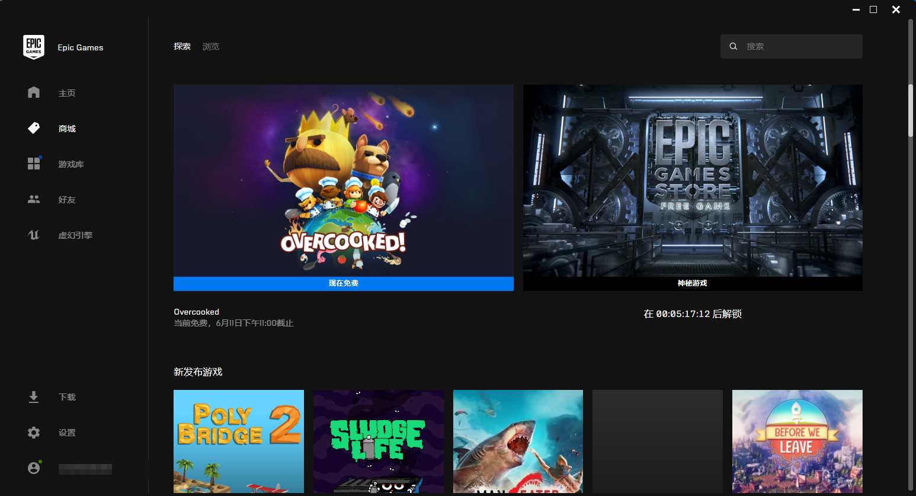This screenshot has height=496, width=916.
Task: Minimize the launcher window
Action: pos(856,9)
